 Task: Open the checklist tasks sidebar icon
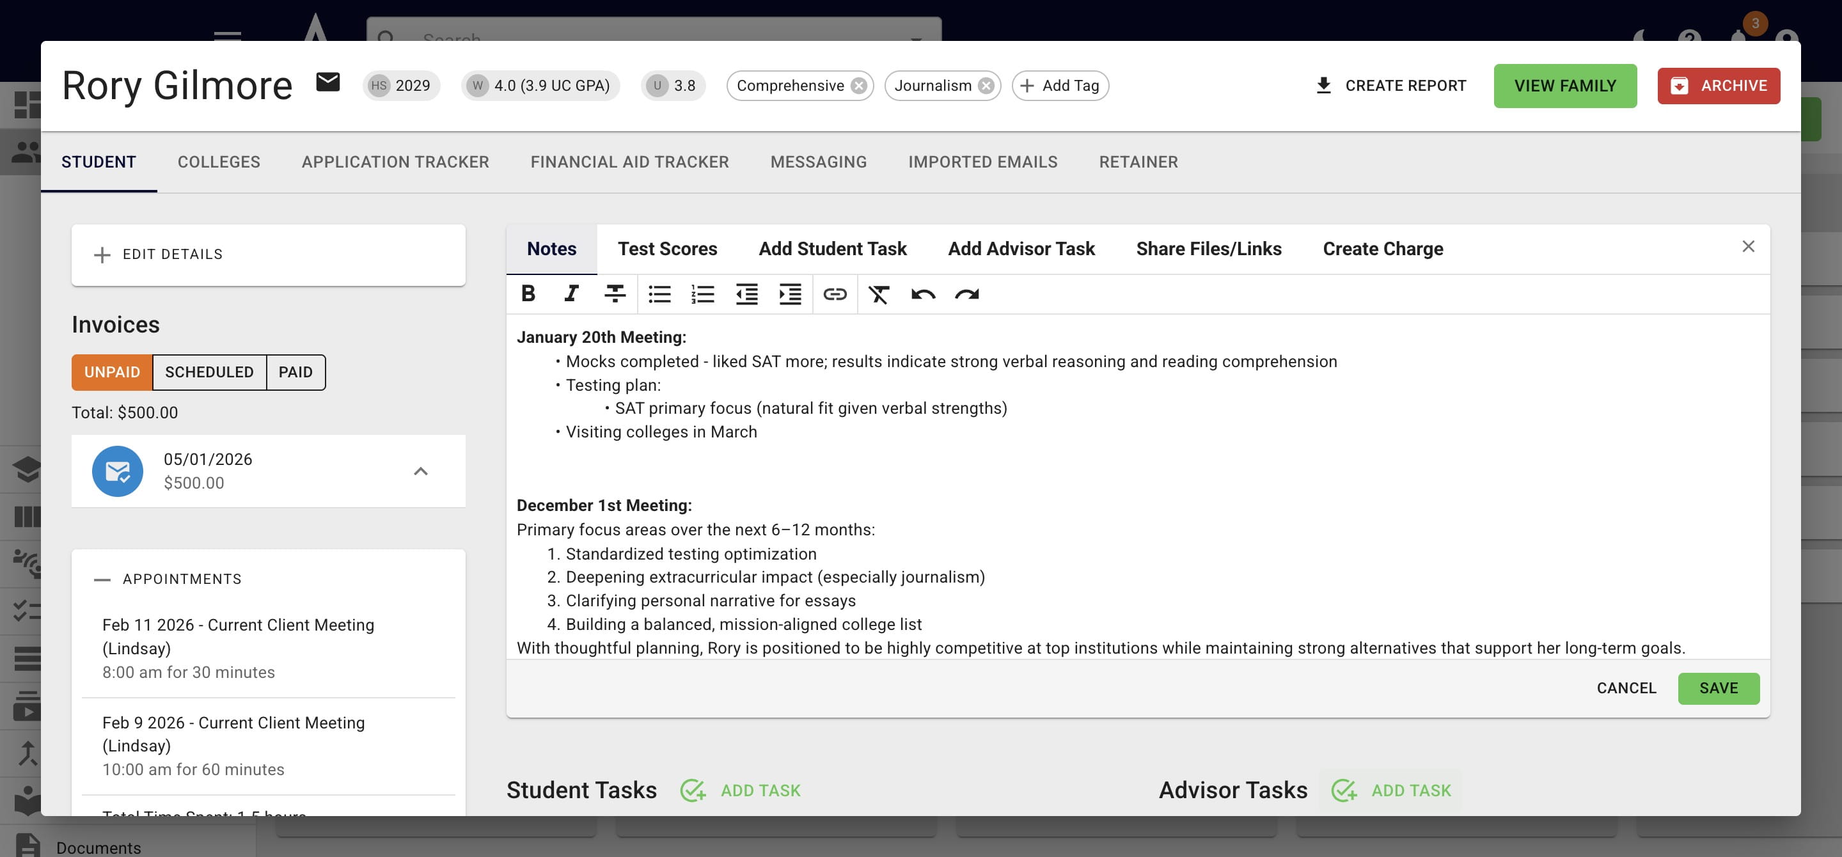point(26,610)
